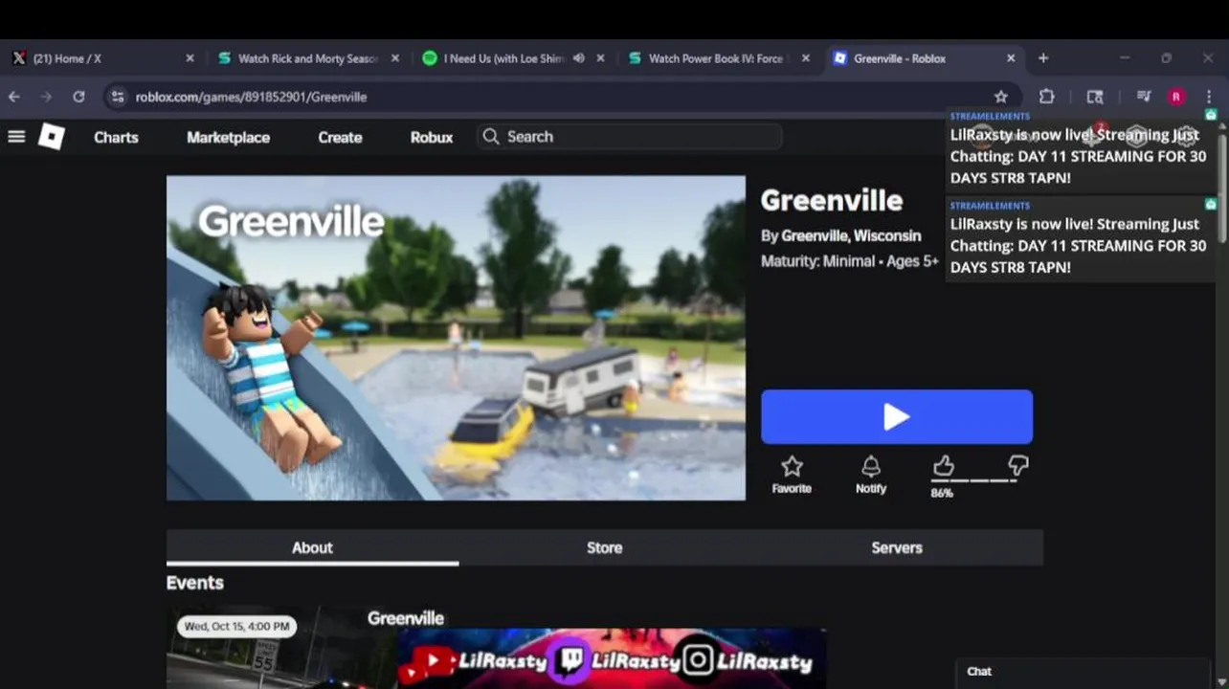
Task: Go back with browser back arrow
Action: point(13,97)
